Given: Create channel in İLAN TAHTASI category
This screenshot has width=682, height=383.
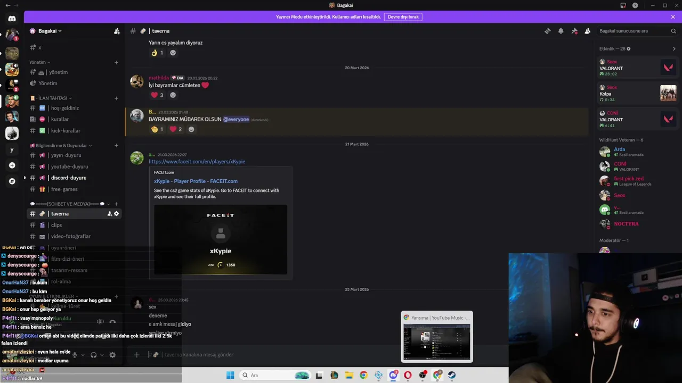Looking at the screenshot, I should tap(116, 98).
